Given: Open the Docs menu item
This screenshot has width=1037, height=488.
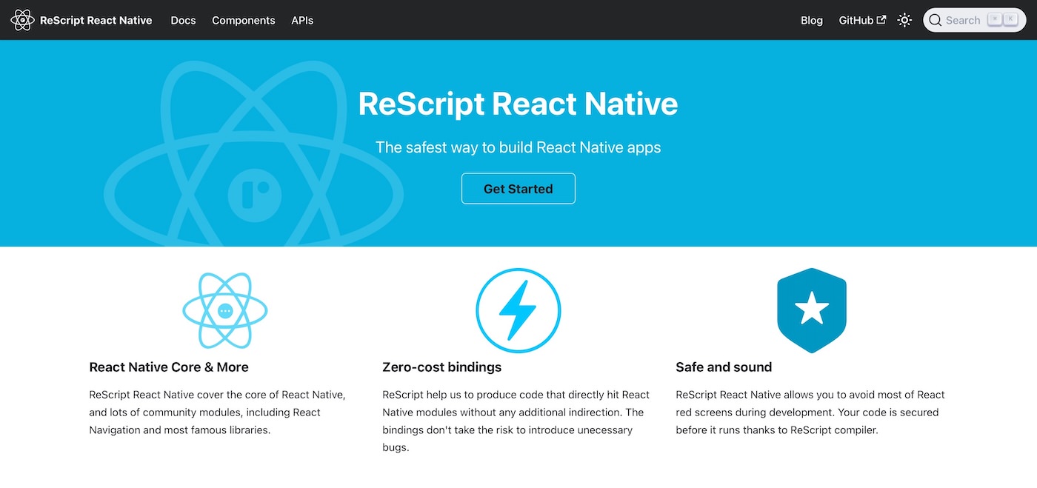Looking at the screenshot, I should [183, 20].
